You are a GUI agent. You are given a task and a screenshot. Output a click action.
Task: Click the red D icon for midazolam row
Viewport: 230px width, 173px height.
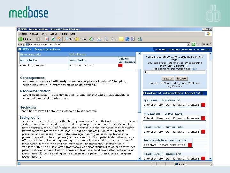[203, 118]
